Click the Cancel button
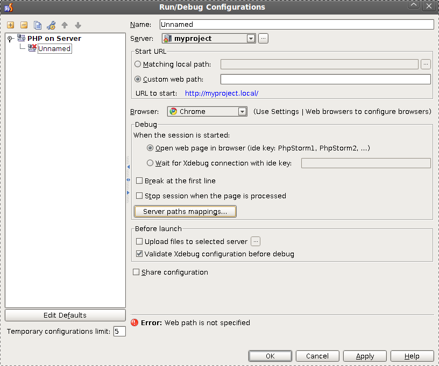The image size is (439, 366). click(x=317, y=356)
